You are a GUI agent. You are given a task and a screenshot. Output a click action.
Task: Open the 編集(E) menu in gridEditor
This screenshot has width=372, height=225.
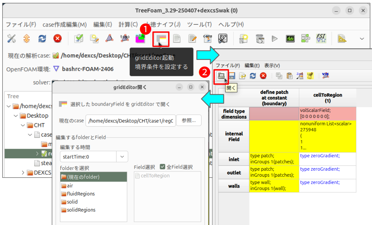coord(252,66)
